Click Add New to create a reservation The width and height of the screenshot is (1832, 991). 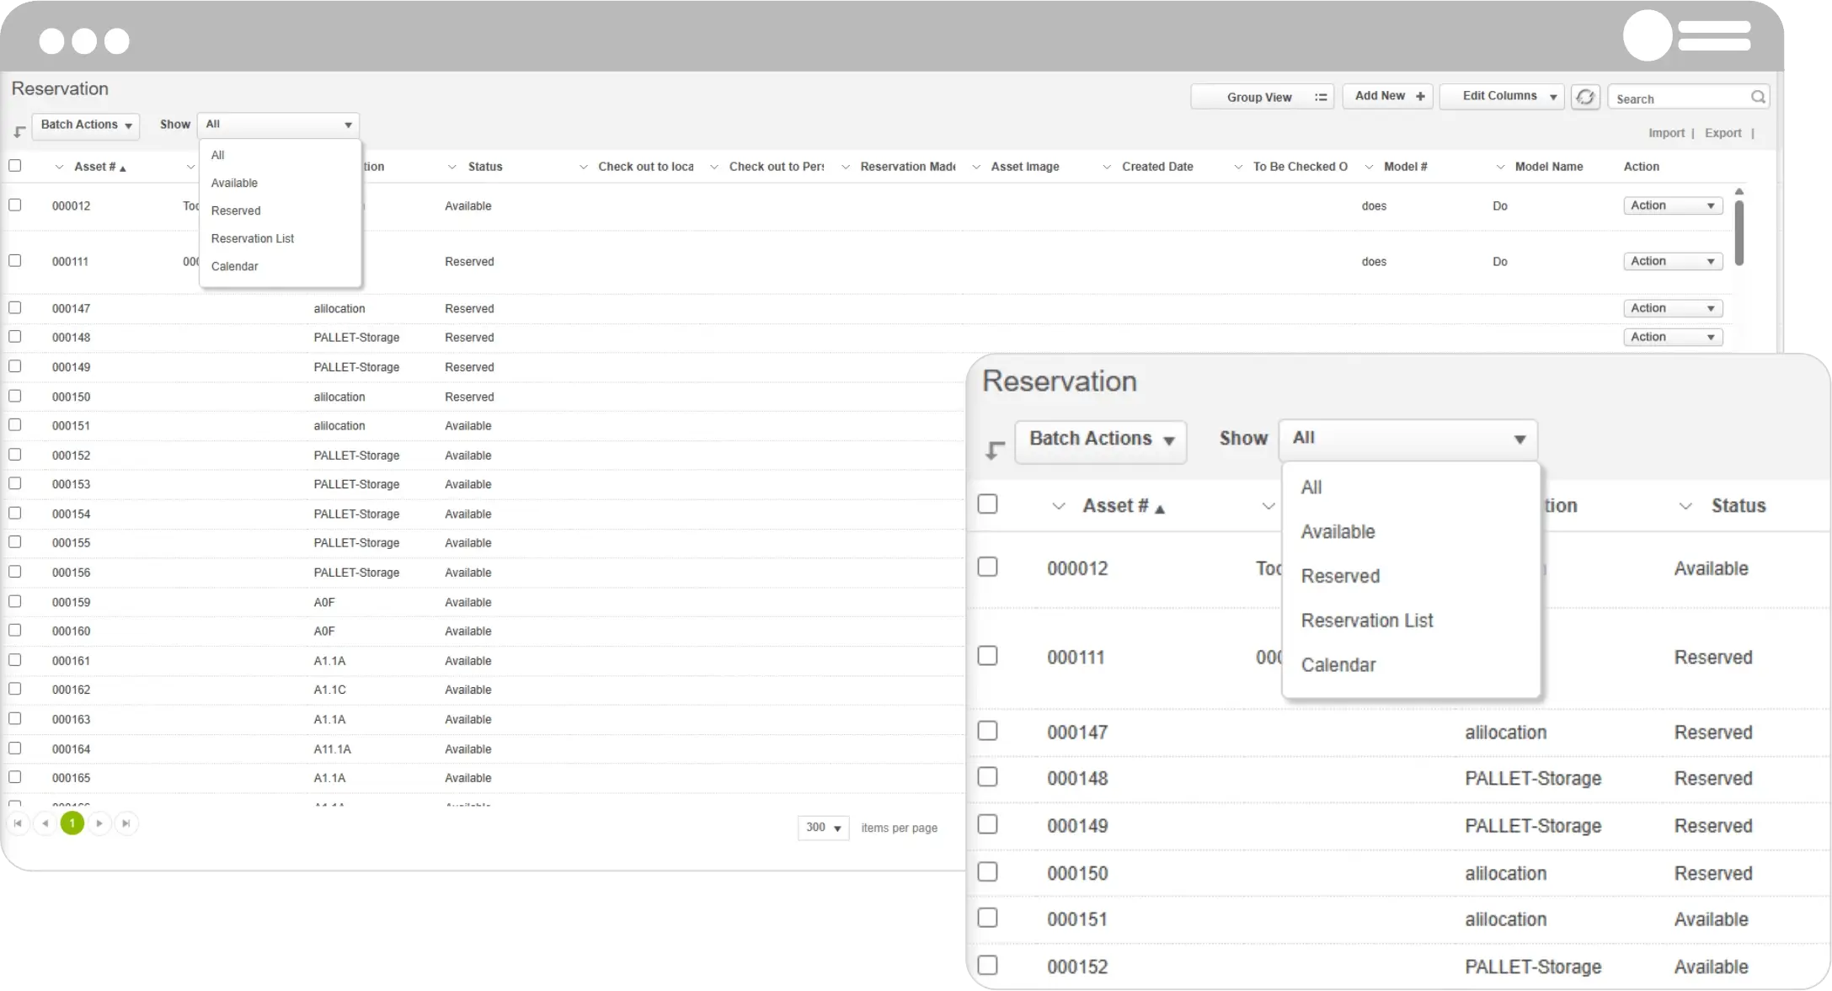pos(1387,96)
